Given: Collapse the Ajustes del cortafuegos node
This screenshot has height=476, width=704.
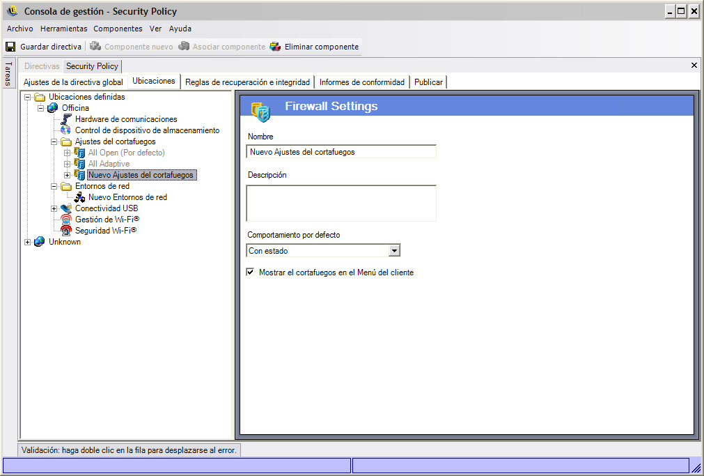Looking at the screenshot, I should pyautogui.click(x=54, y=141).
